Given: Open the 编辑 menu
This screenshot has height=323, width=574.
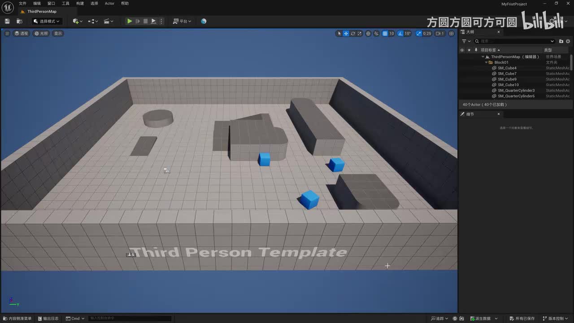Looking at the screenshot, I should 37,4.
